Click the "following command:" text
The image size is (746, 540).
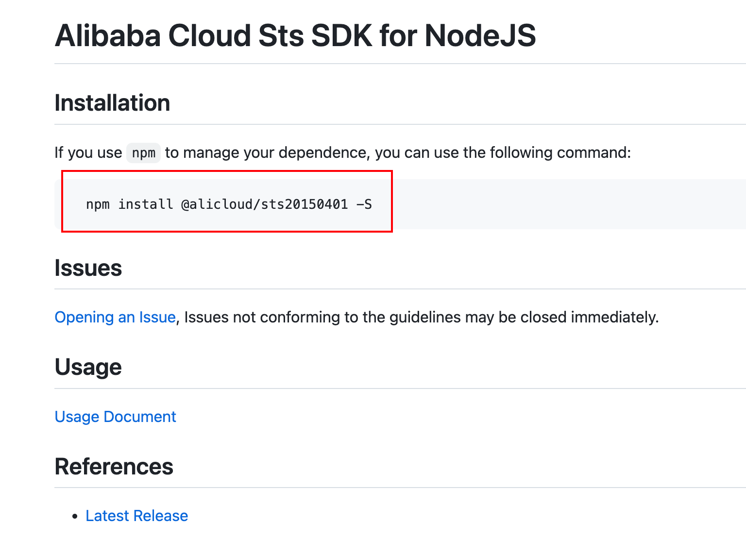click(x=560, y=153)
